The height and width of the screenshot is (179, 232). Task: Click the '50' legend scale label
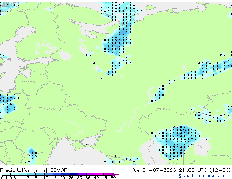point(113,178)
